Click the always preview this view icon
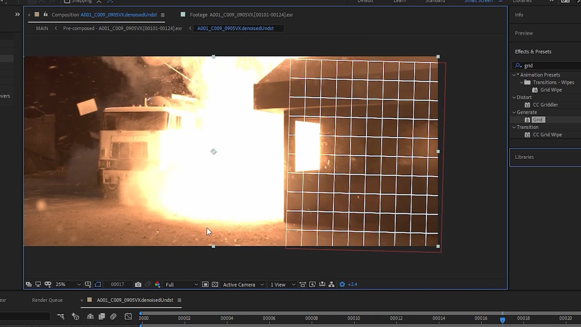Viewport: 581px width, 327px height. click(29, 284)
